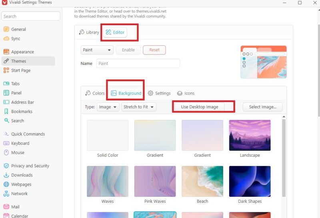Click the Bookmarks icon in sidebar
320x218 pixels.
pyautogui.click(x=6, y=112)
